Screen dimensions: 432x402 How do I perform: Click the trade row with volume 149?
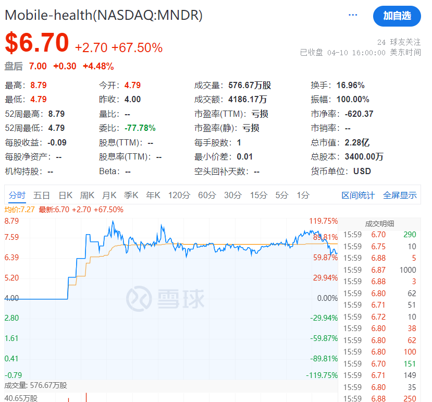[x=379, y=375]
